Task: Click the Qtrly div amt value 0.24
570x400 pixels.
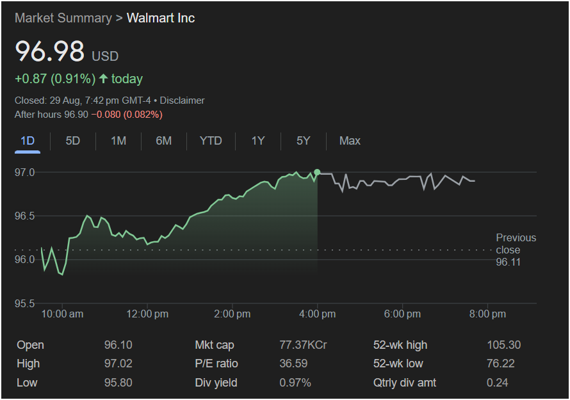Action: pyautogui.click(x=497, y=383)
